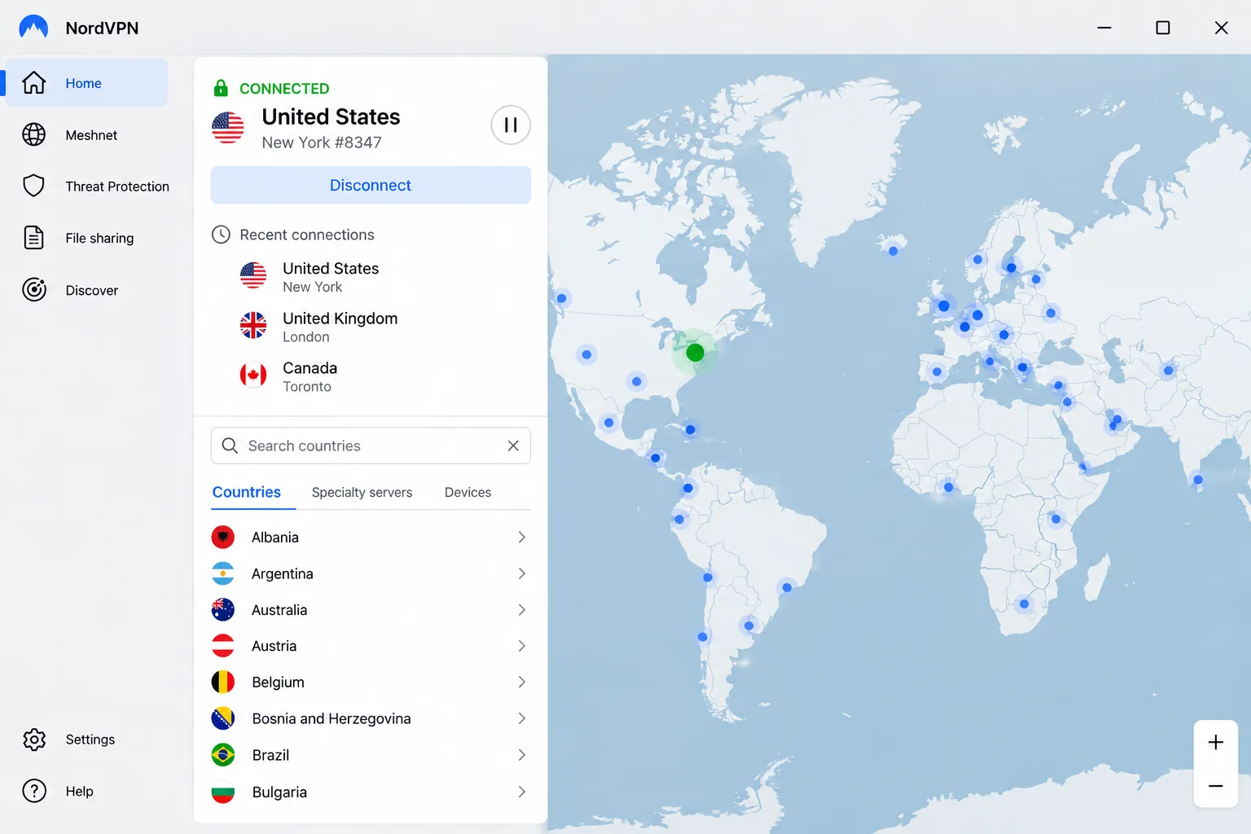
Task: Open the Meshnet globe icon
Action: pyautogui.click(x=34, y=134)
